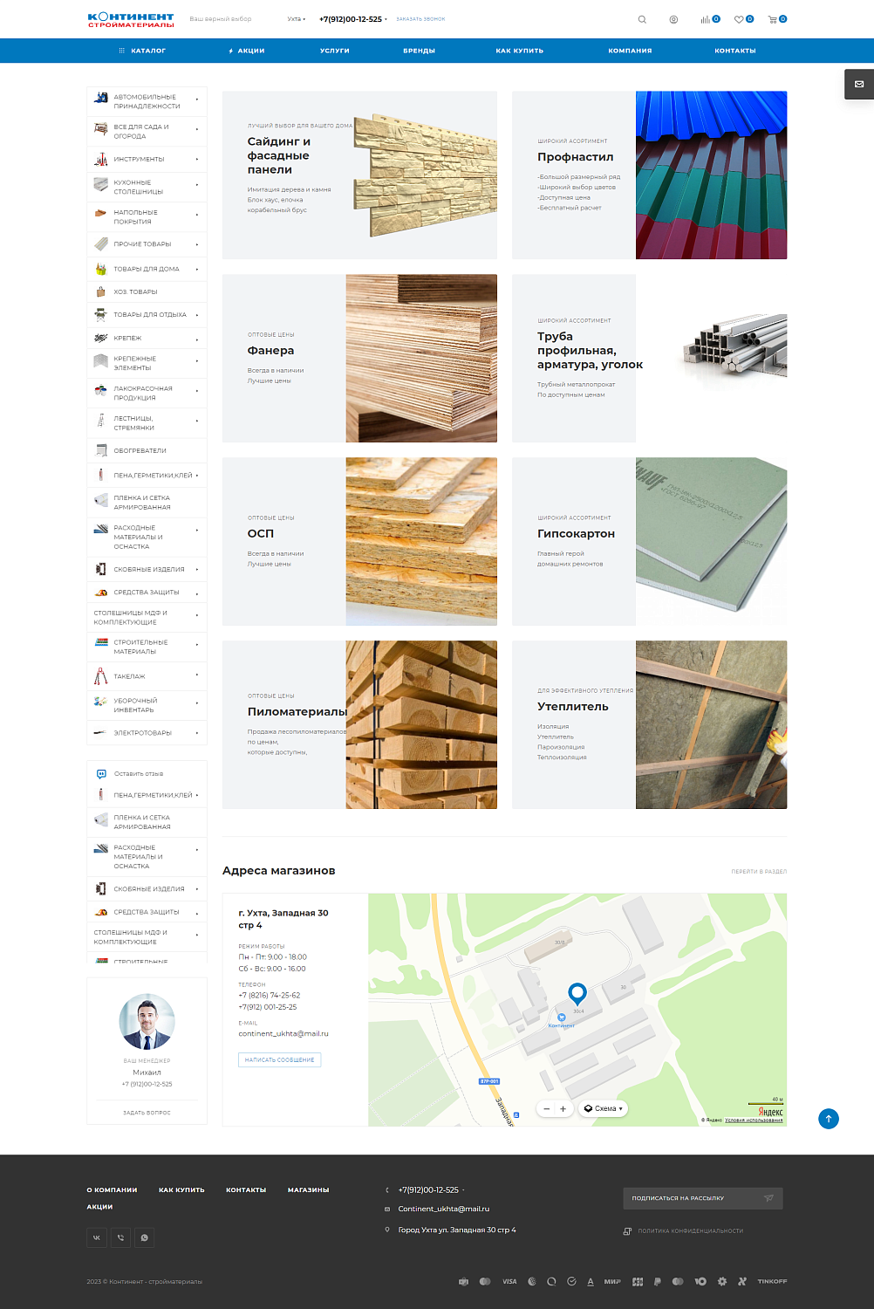Click manager Михаил's photo
Viewport: 874px width, 1309px height.
147,1021
